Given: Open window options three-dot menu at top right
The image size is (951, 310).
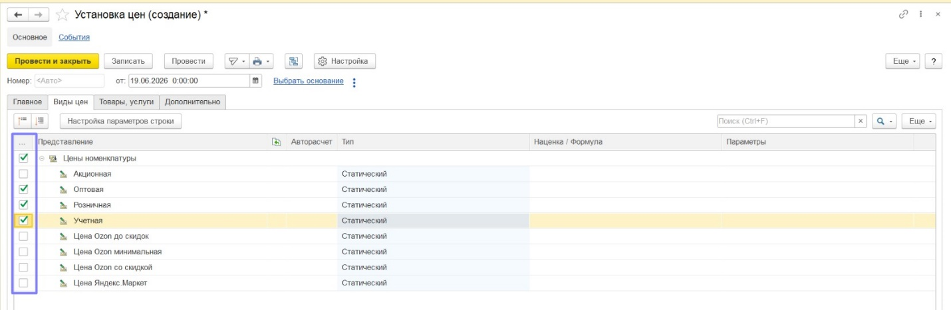Looking at the screenshot, I should 921,14.
